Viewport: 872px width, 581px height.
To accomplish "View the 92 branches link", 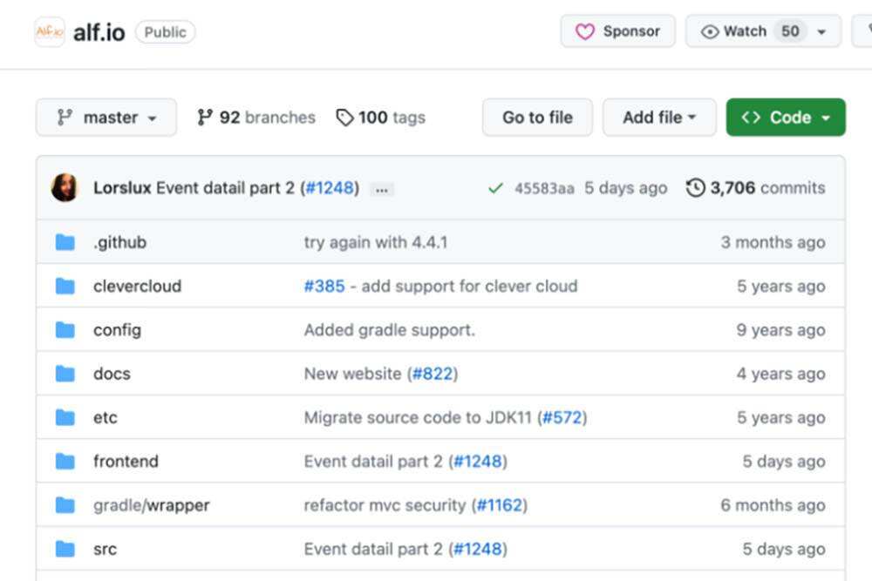I will pyautogui.click(x=256, y=118).
